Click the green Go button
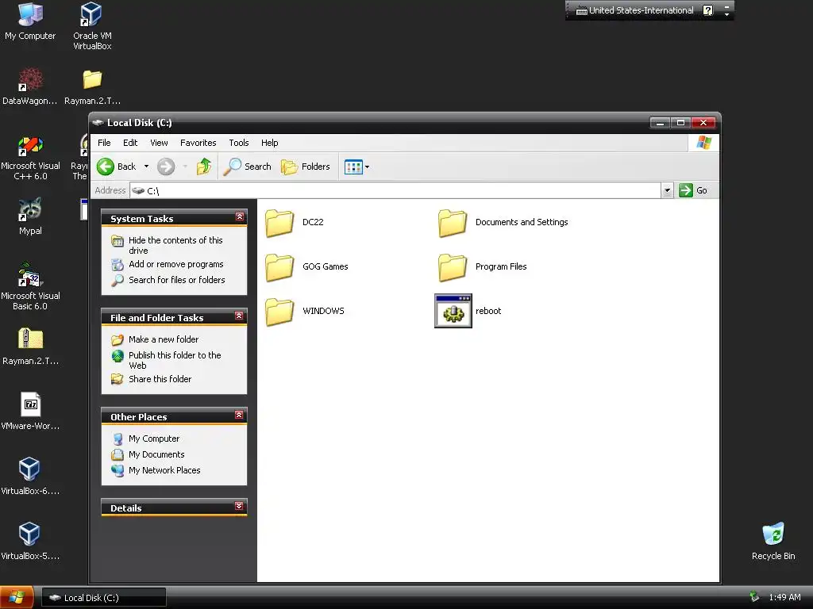The width and height of the screenshot is (813, 609). [x=692, y=190]
